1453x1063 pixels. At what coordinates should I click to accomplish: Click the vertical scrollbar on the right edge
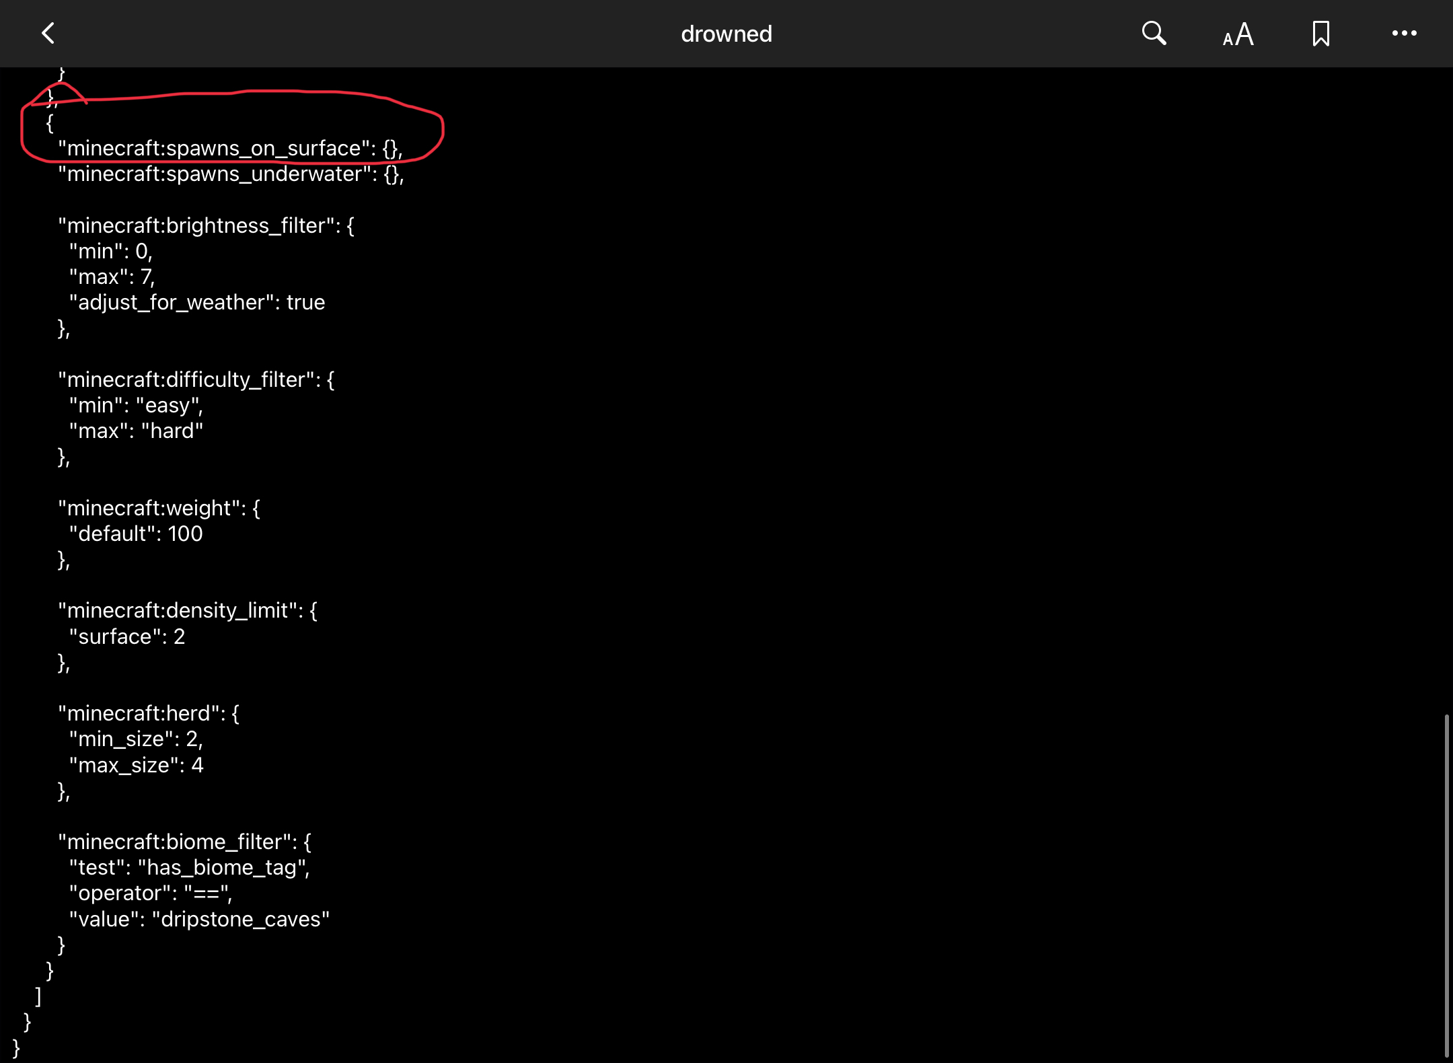pos(1446,885)
